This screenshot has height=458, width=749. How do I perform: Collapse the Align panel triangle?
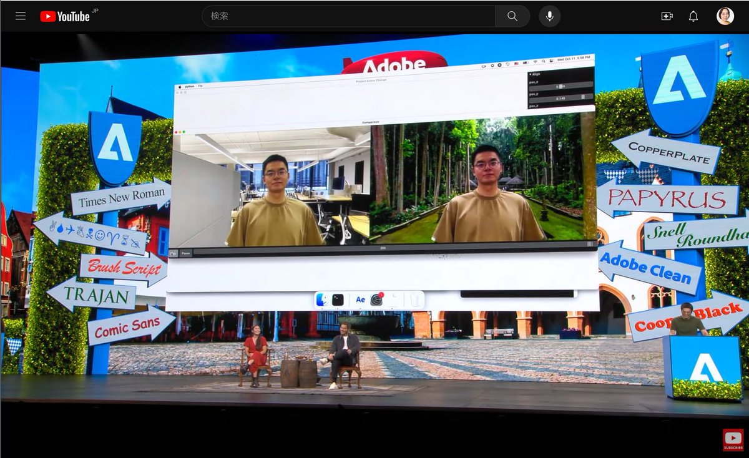(x=531, y=74)
